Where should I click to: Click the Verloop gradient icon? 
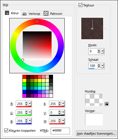click(x=24, y=13)
